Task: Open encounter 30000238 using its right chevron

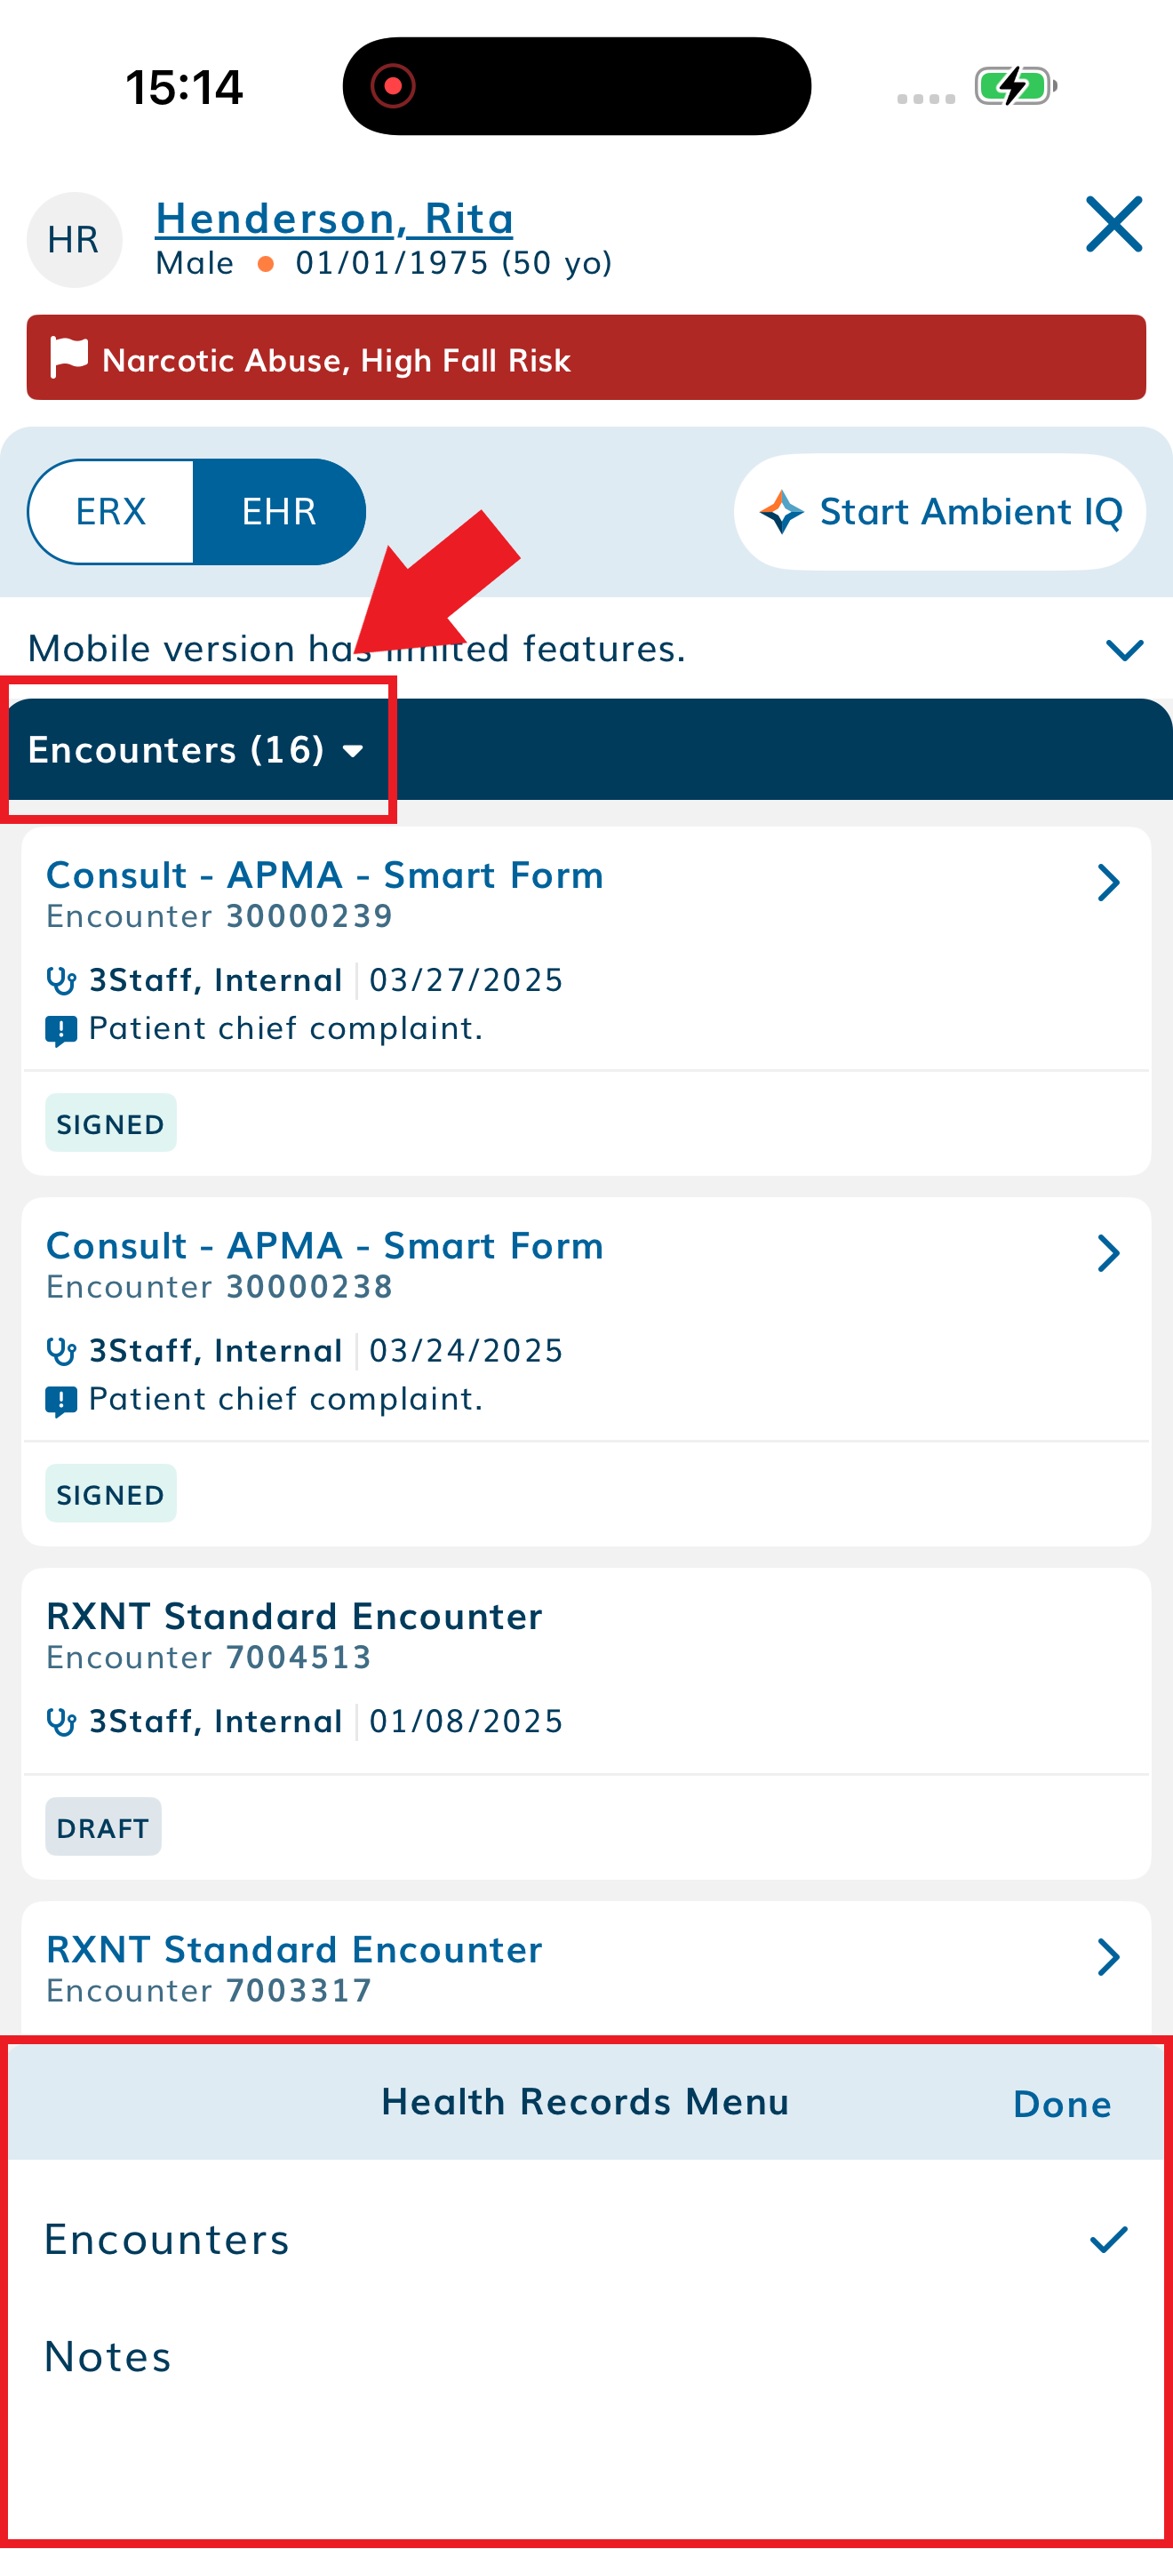Action: [x=1110, y=1253]
